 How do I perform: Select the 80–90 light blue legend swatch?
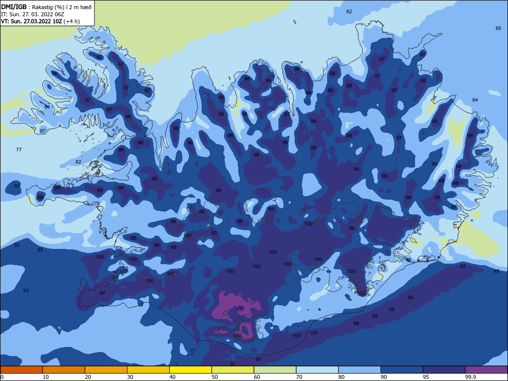[360, 370]
